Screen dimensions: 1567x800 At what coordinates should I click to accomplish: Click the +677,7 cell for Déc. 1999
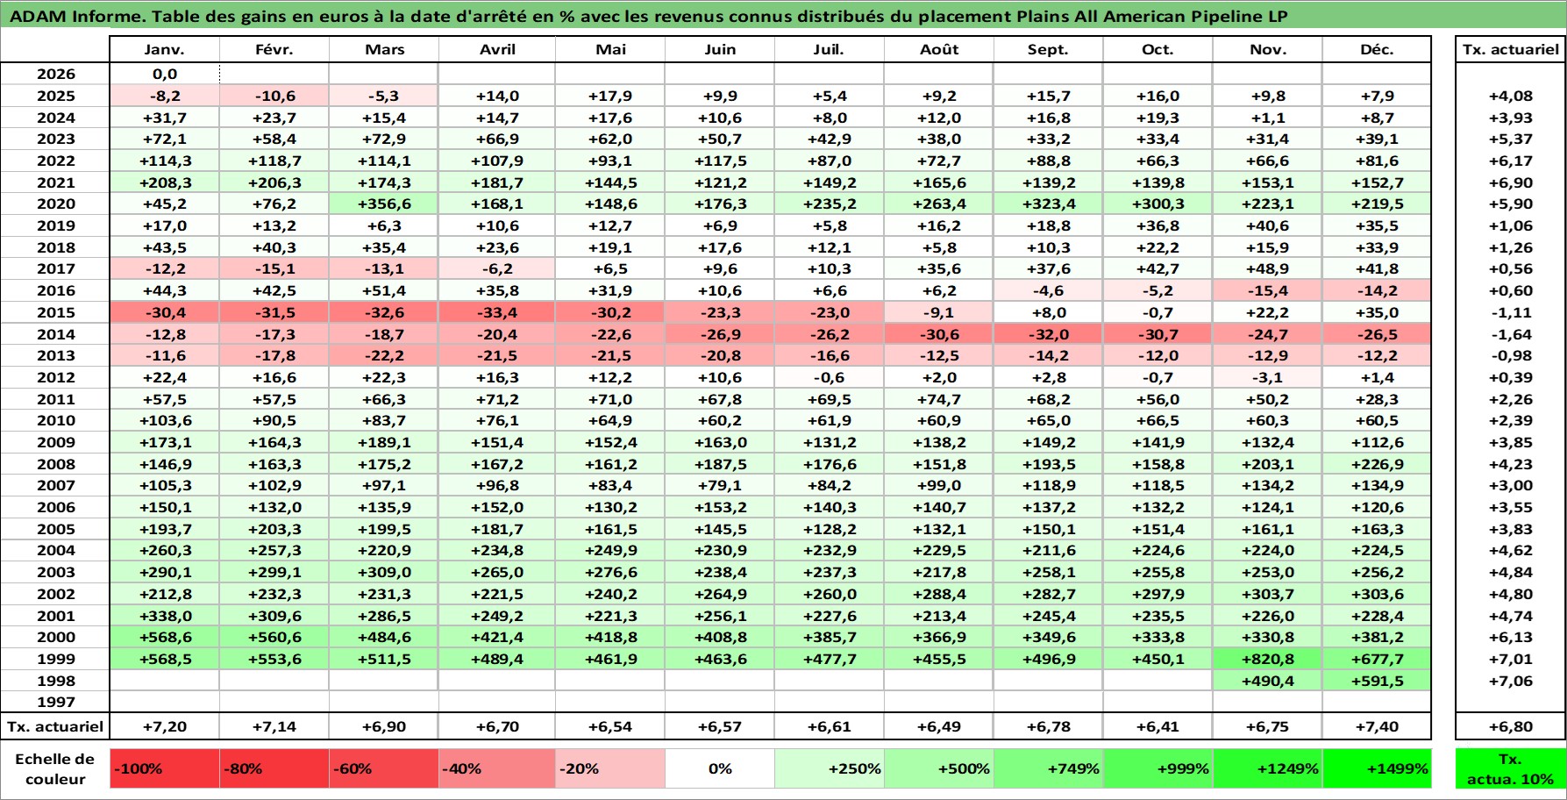coord(1377,659)
